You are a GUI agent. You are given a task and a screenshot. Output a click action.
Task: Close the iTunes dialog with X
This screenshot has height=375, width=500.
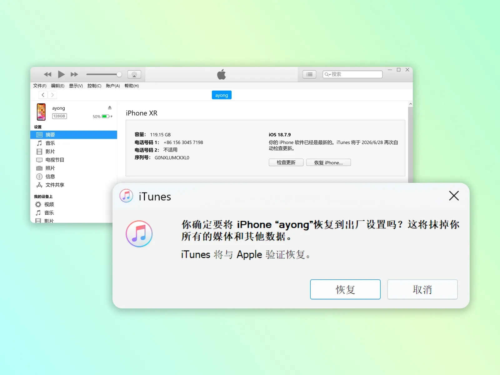[x=454, y=196]
